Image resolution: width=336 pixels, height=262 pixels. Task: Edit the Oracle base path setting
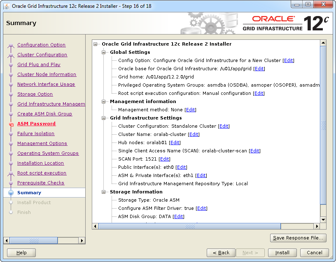[x=259, y=69]
